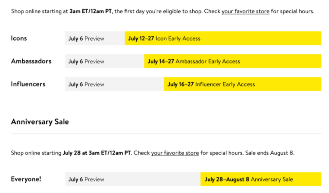The image size is (329, 193).
Task: Select the Icons row label
Action: click(19, 39)
